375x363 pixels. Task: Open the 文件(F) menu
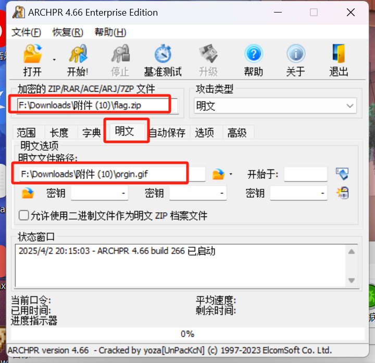tap(27, 32)
